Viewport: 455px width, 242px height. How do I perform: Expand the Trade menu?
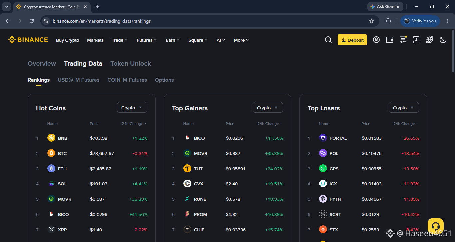tap(120, 40)
